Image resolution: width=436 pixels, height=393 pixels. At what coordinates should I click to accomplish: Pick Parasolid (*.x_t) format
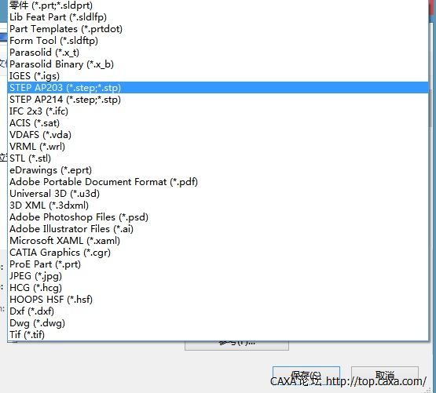(x=218, y=53)
